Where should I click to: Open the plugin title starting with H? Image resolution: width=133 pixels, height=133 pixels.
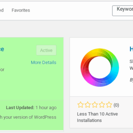tap(131, 49)
